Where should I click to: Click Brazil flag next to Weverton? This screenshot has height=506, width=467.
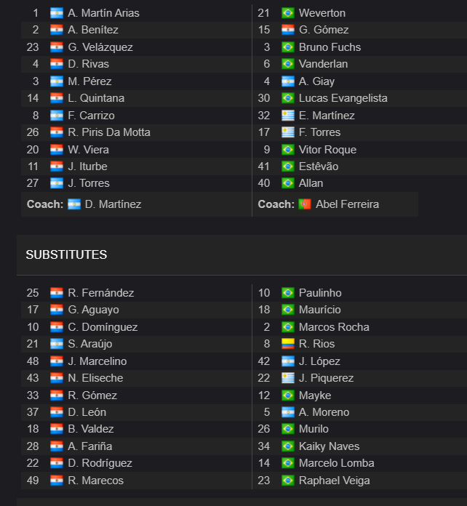pos(288,13)
